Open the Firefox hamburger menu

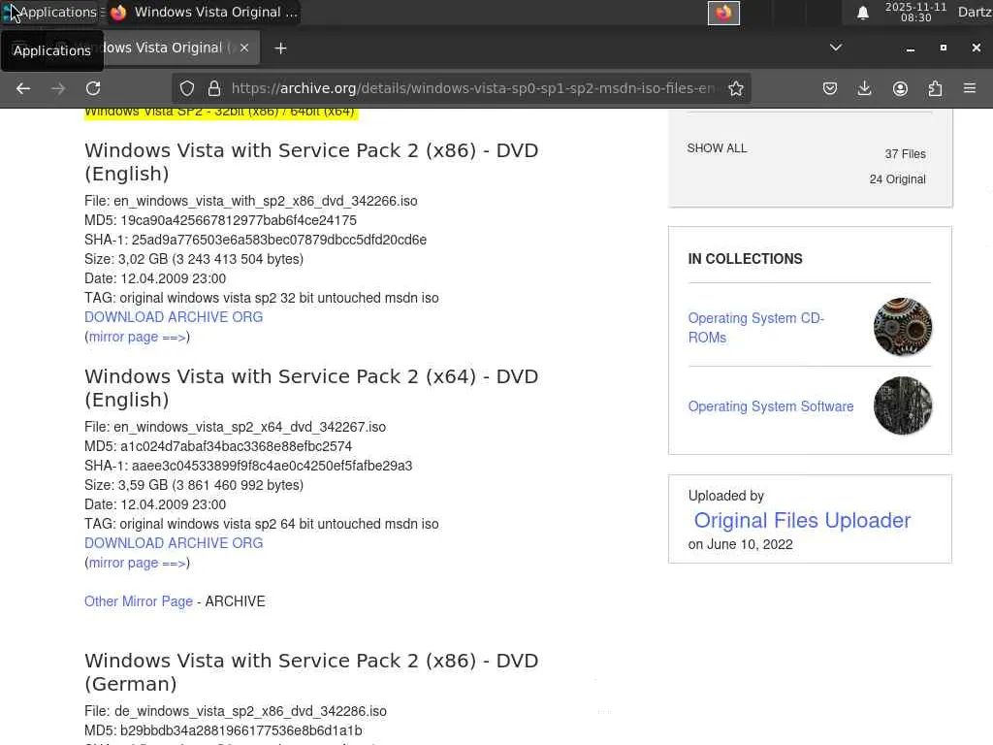pyautogui.click(x=970, y=88)
